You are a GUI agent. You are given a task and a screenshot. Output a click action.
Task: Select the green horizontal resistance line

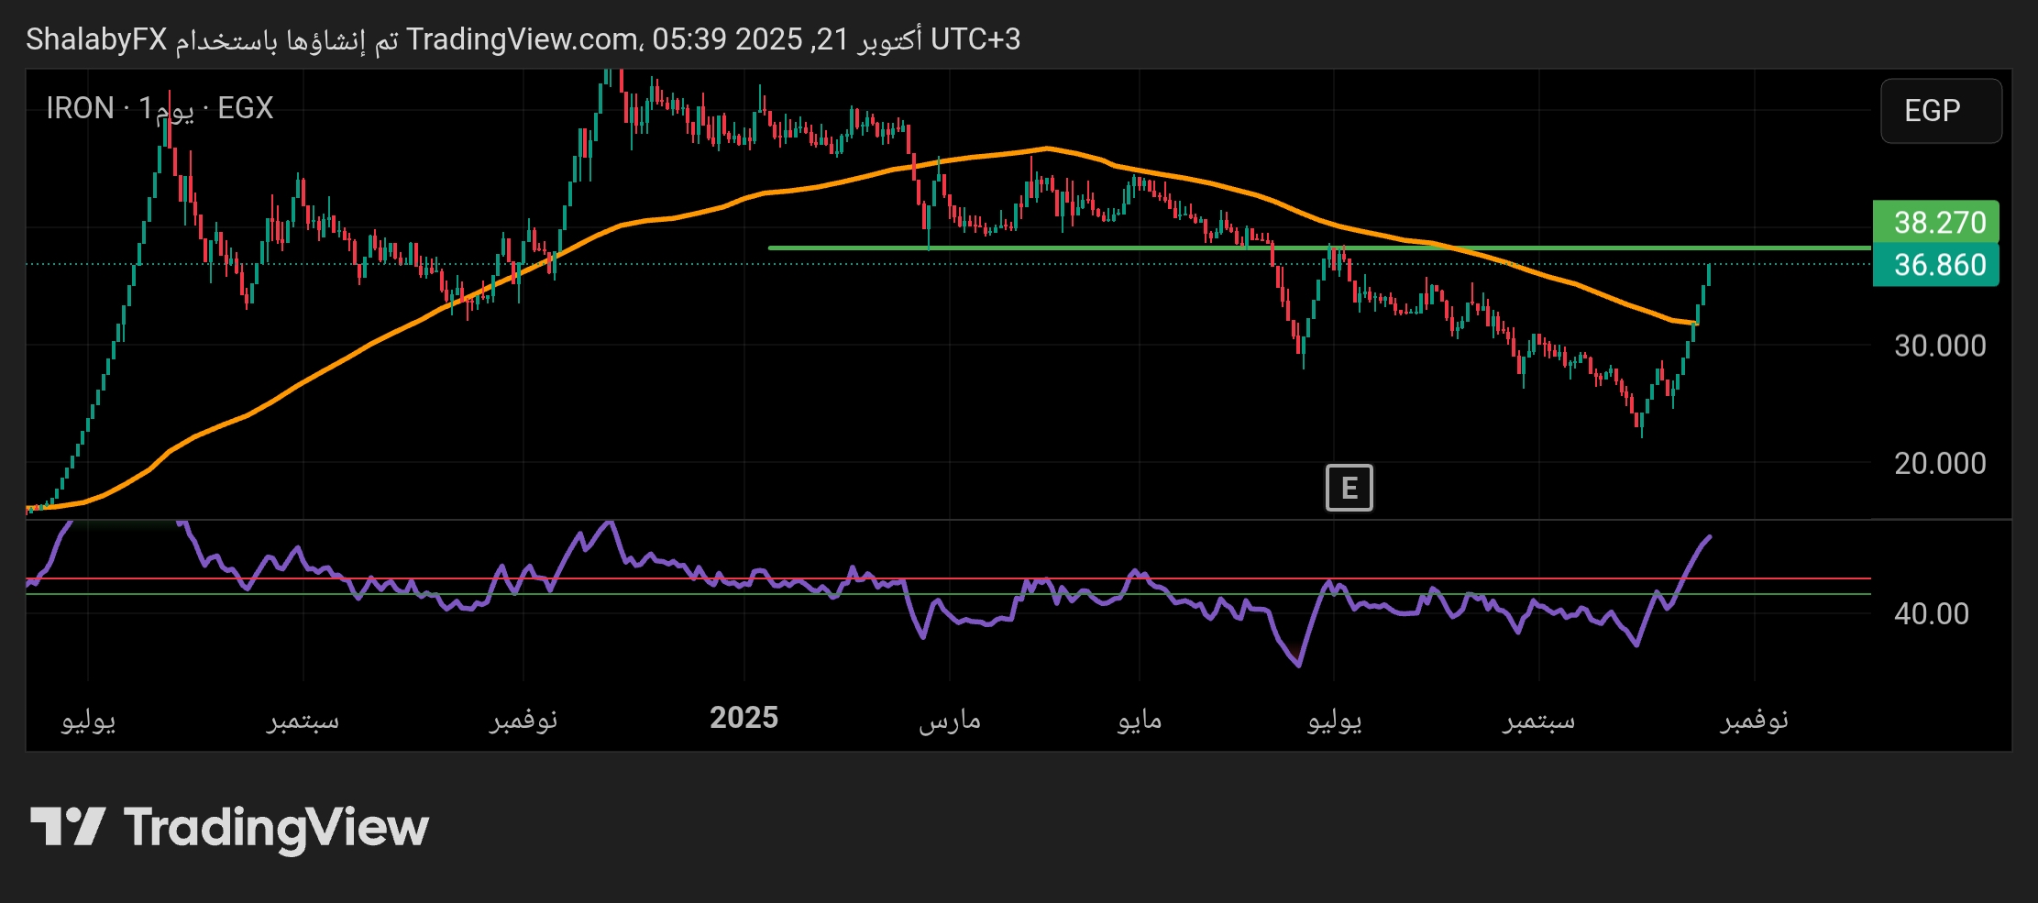[x=1100, y=248]
